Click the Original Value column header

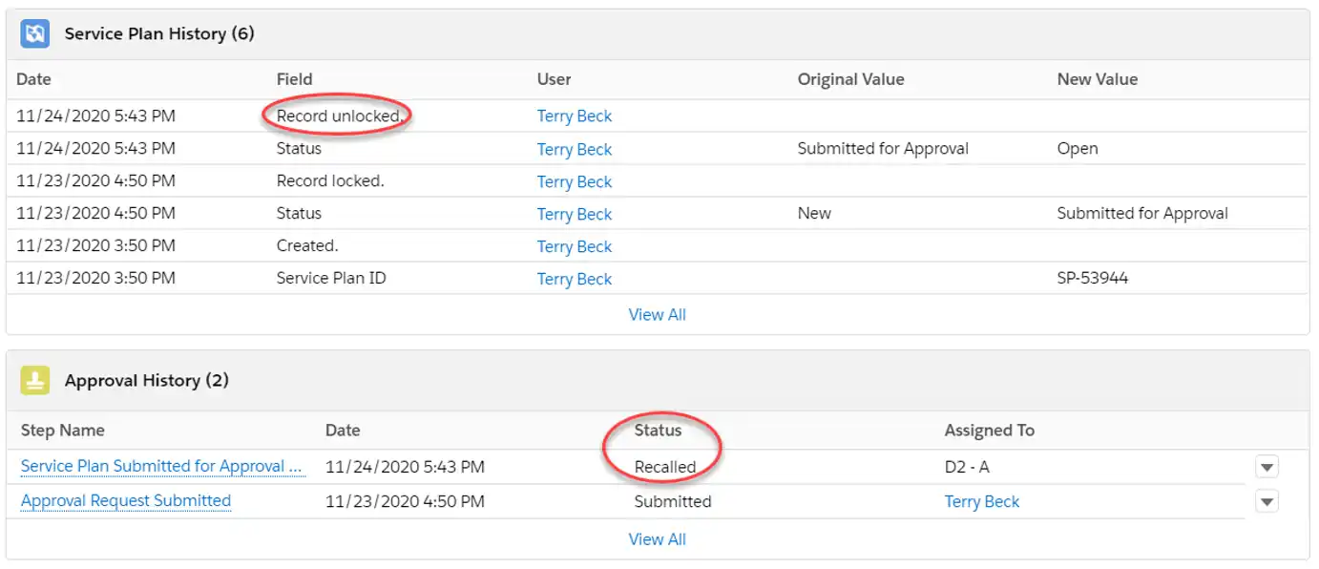click(x=850, y=79)
